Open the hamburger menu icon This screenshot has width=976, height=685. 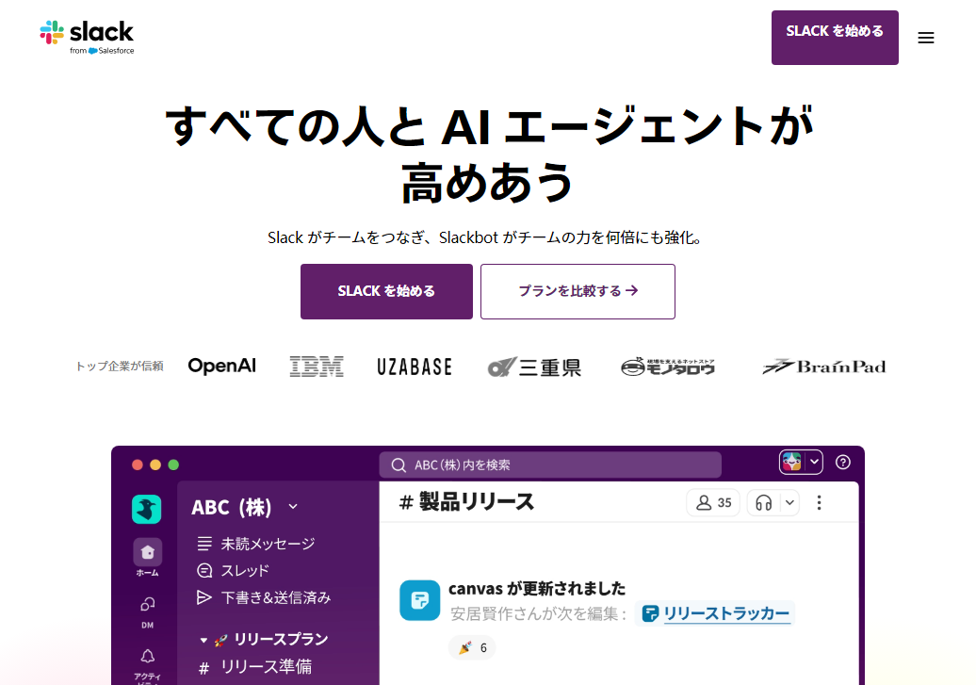(x=925, y=38)
